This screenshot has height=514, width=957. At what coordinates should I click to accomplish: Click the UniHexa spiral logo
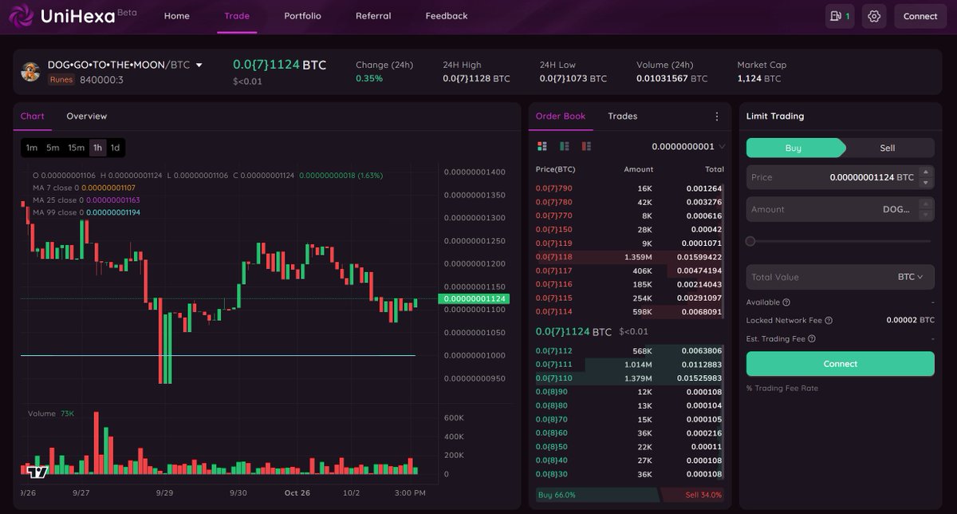(x=20, y=16)
